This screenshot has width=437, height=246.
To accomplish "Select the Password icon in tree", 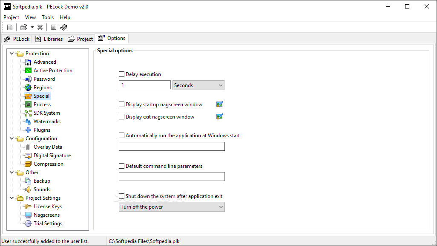I will pyautogui.click(x=28, y=79).
